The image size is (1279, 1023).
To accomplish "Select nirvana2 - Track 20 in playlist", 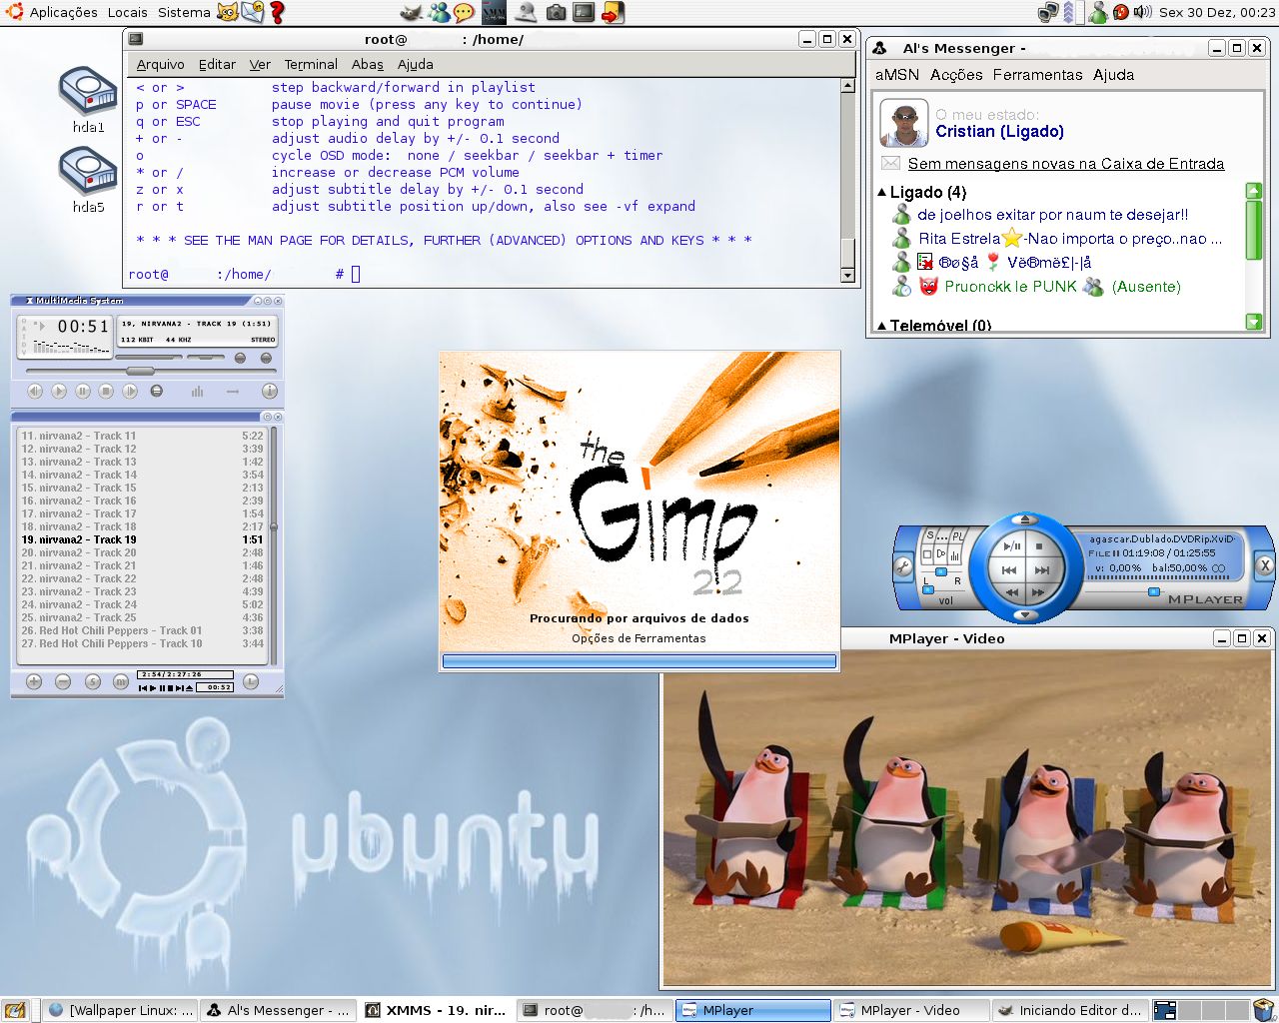I will pyautogui.click(x=142, y=552).
